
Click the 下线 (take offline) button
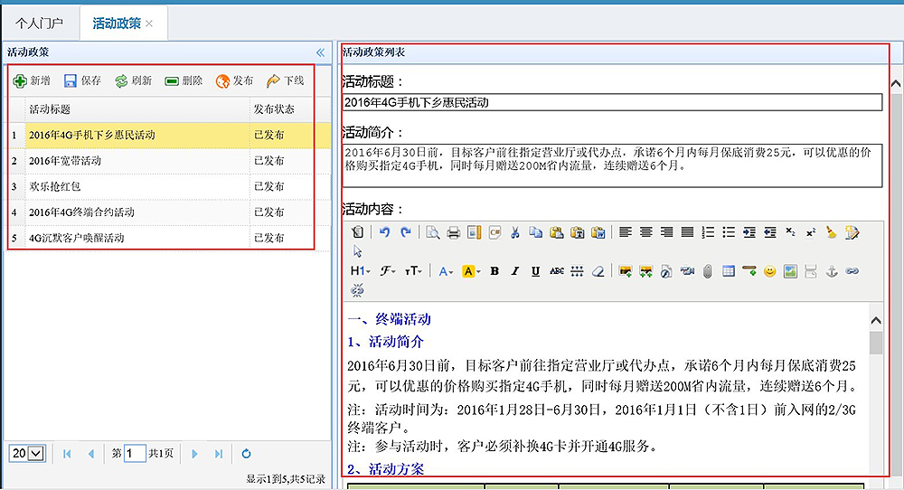pyautogui.click(x=285, y=80)
